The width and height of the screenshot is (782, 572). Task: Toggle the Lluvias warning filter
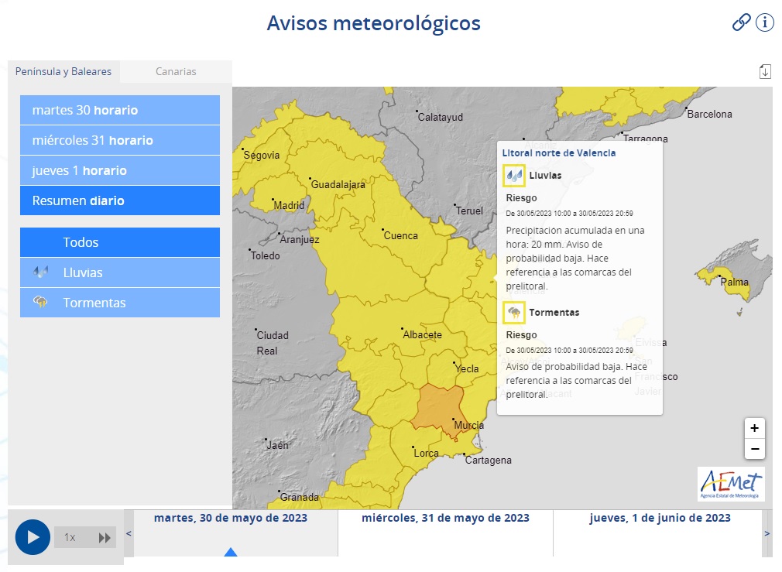pyautogui.click(x=120, y=272)
